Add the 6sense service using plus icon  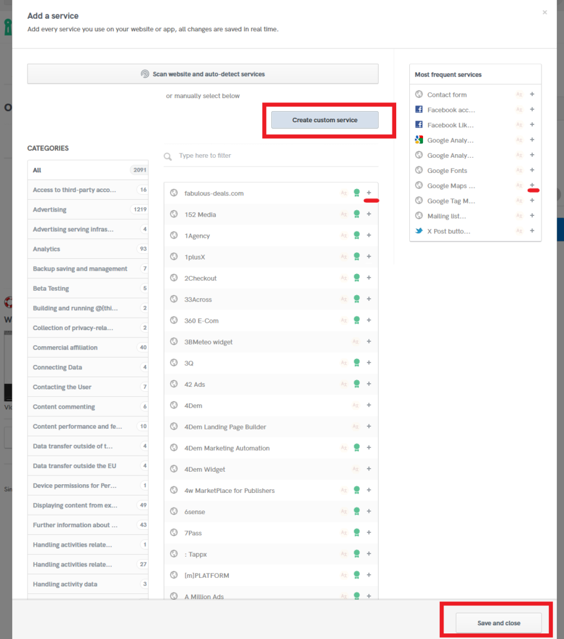pyautogui.click(x=369, y=512)
